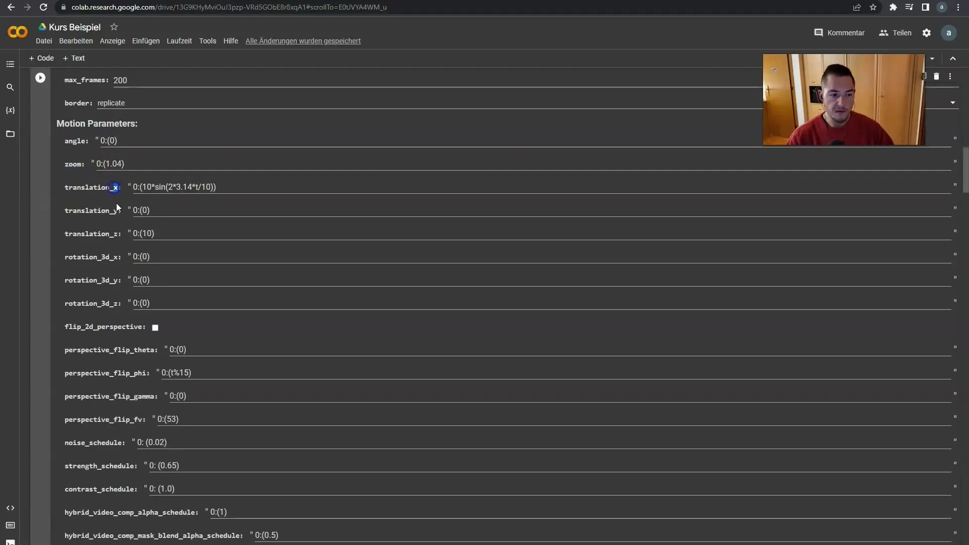Click the Add Text block icon
This screenshot has width=969, height=545.
coord(74,58)
